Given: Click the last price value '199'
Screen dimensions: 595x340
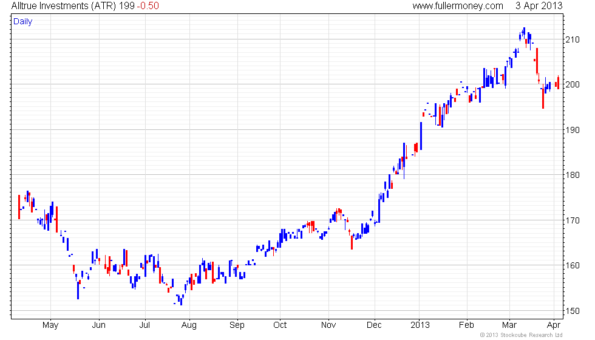Looking at the screenshot, I should point(126,6).
